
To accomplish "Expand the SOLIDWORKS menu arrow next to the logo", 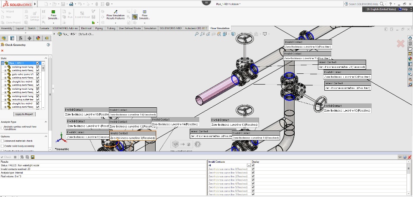I will (35, 4).
